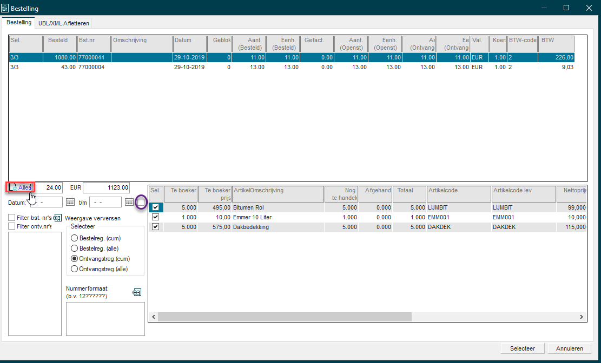Switch to the Bestelling tab

pos(19,23)
